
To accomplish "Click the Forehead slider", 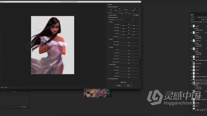I will pos(129,68).
